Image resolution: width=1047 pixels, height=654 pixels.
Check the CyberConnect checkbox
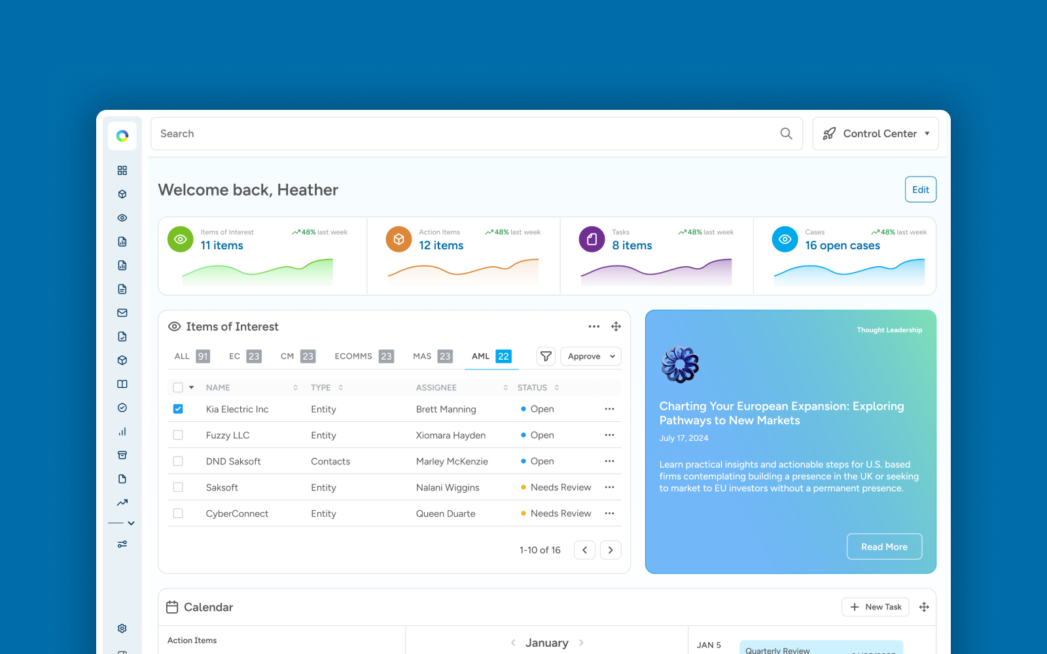178,513
